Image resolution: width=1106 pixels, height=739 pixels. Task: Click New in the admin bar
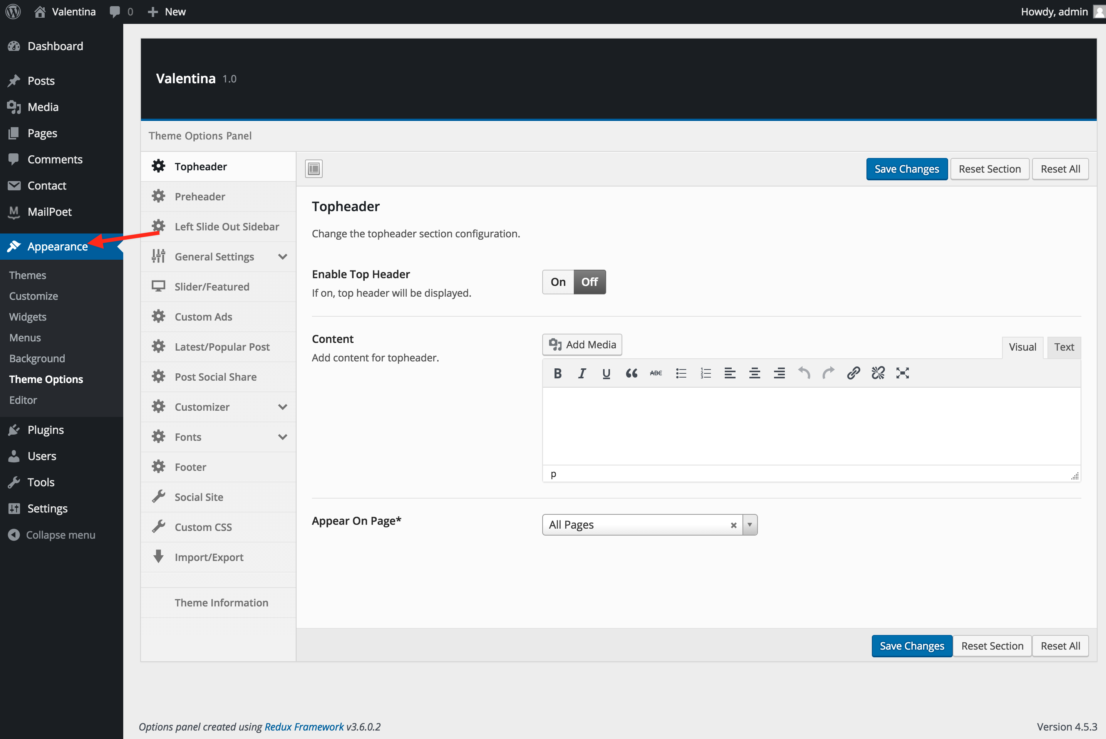tap(167, 11)
